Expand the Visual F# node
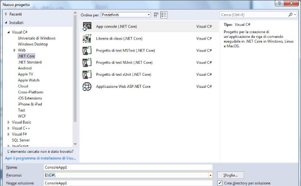The width and height of the screenshot is (301, 186). pos(9,134)
